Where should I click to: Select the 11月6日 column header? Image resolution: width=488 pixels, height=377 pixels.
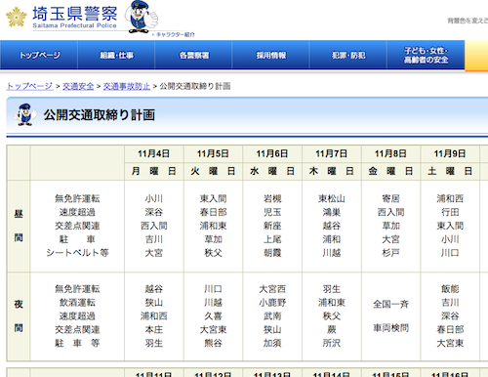pos(272,153)
